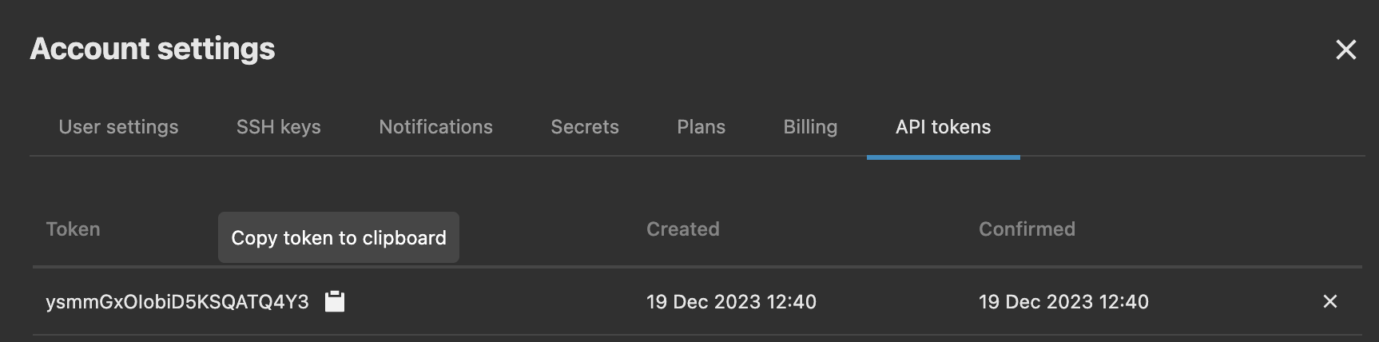Click the Confirmed date value
Screen dimensions: 1379x342
(1063, 302)
